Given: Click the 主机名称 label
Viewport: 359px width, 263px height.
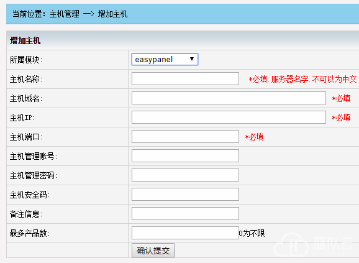Looking at the screenshot, I should [26, 79].
